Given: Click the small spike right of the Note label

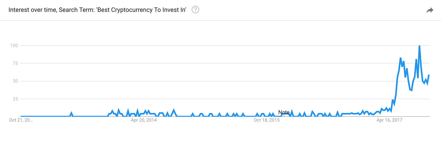Looking at the screenshot, I should 292,111.
